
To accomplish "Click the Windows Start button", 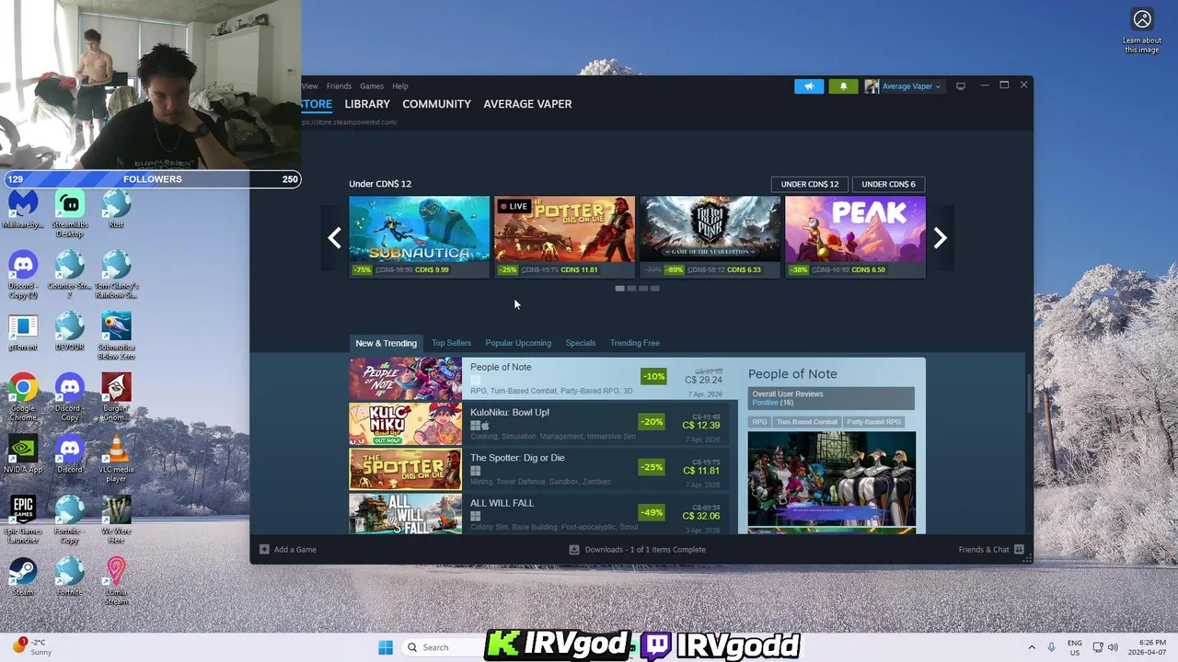I will tap(386, 647).
